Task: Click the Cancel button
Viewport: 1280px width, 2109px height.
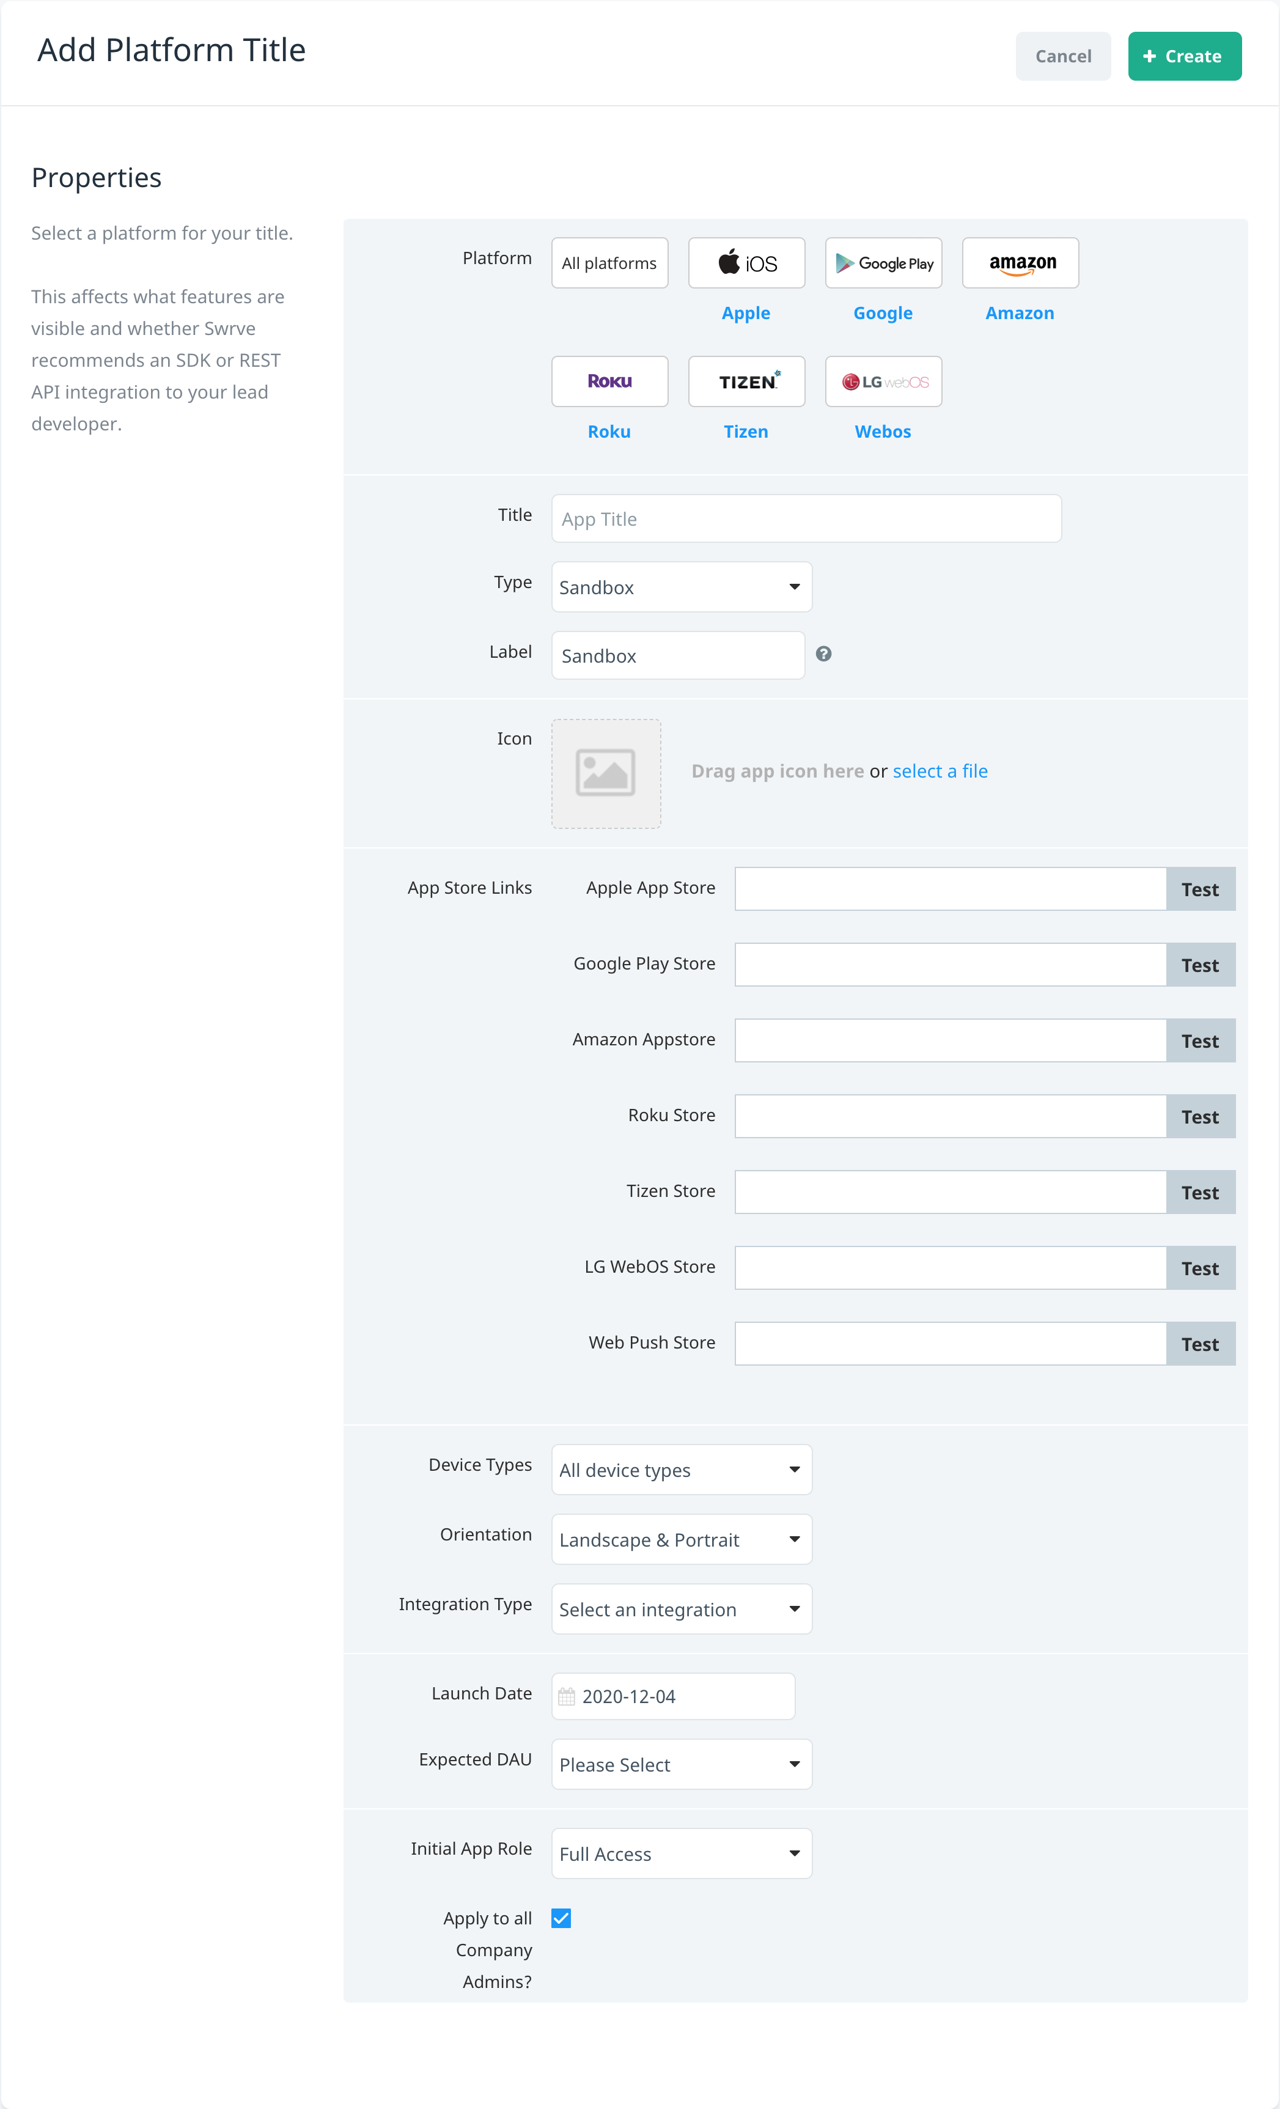Action: click(1062, 56)
